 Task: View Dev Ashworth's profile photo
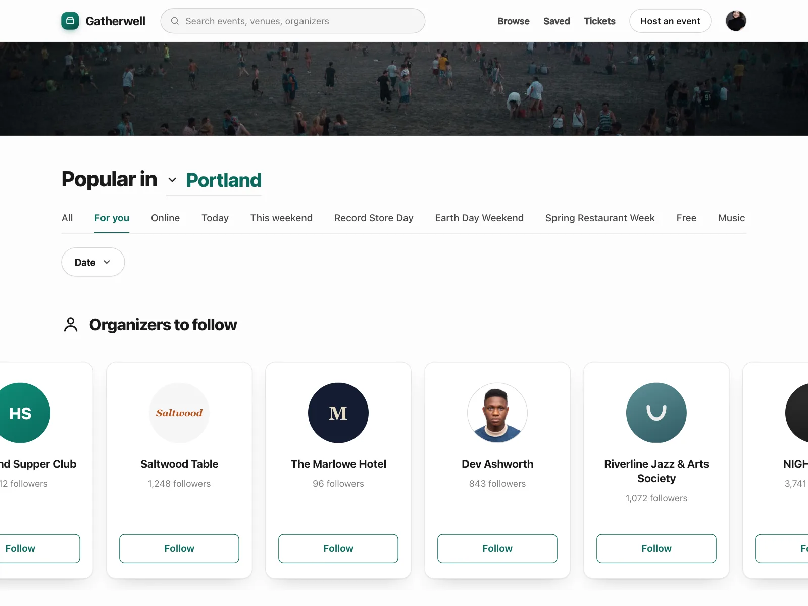497,413
